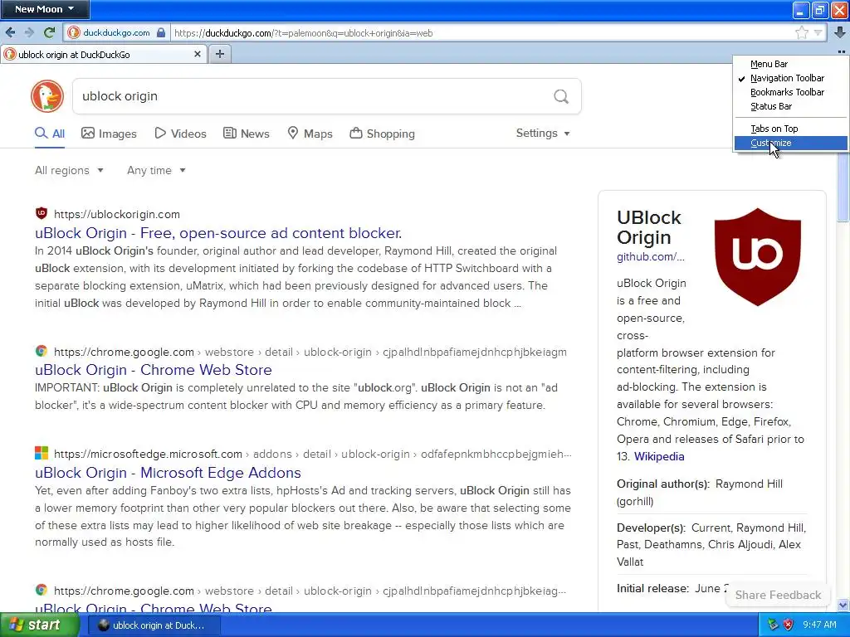
Task: Open first uBlock Origin Chrome Web Store link
Action: pos(154,370)
